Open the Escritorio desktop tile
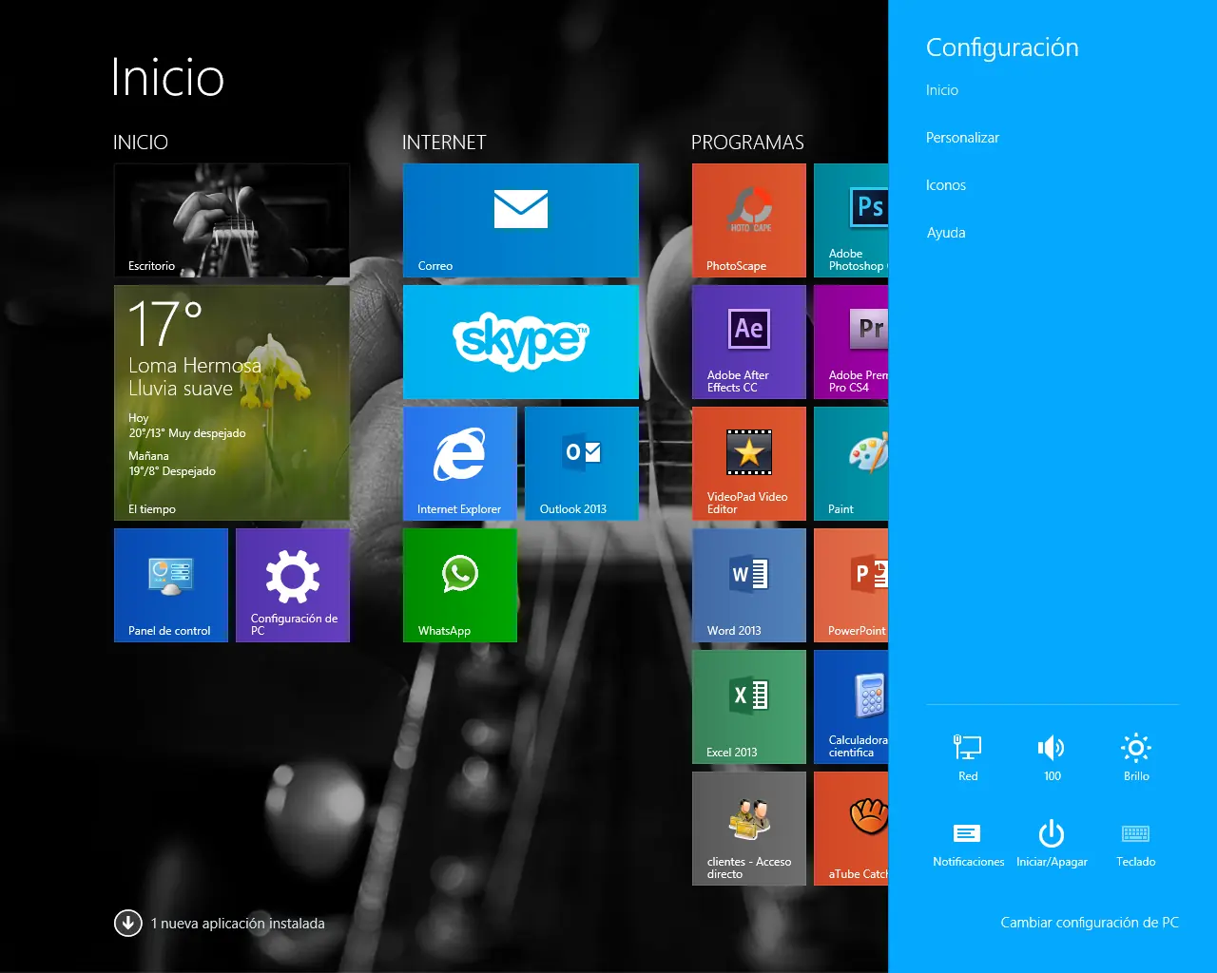 (x=232, y=220)
